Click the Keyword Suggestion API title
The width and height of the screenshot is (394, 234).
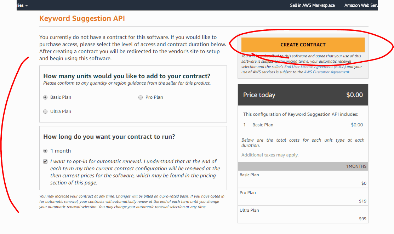click(82, 18)
